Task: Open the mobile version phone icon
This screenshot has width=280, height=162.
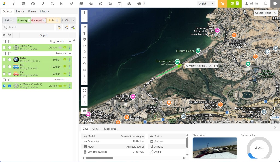Action: pyautogui.click(x=266, y=4)
